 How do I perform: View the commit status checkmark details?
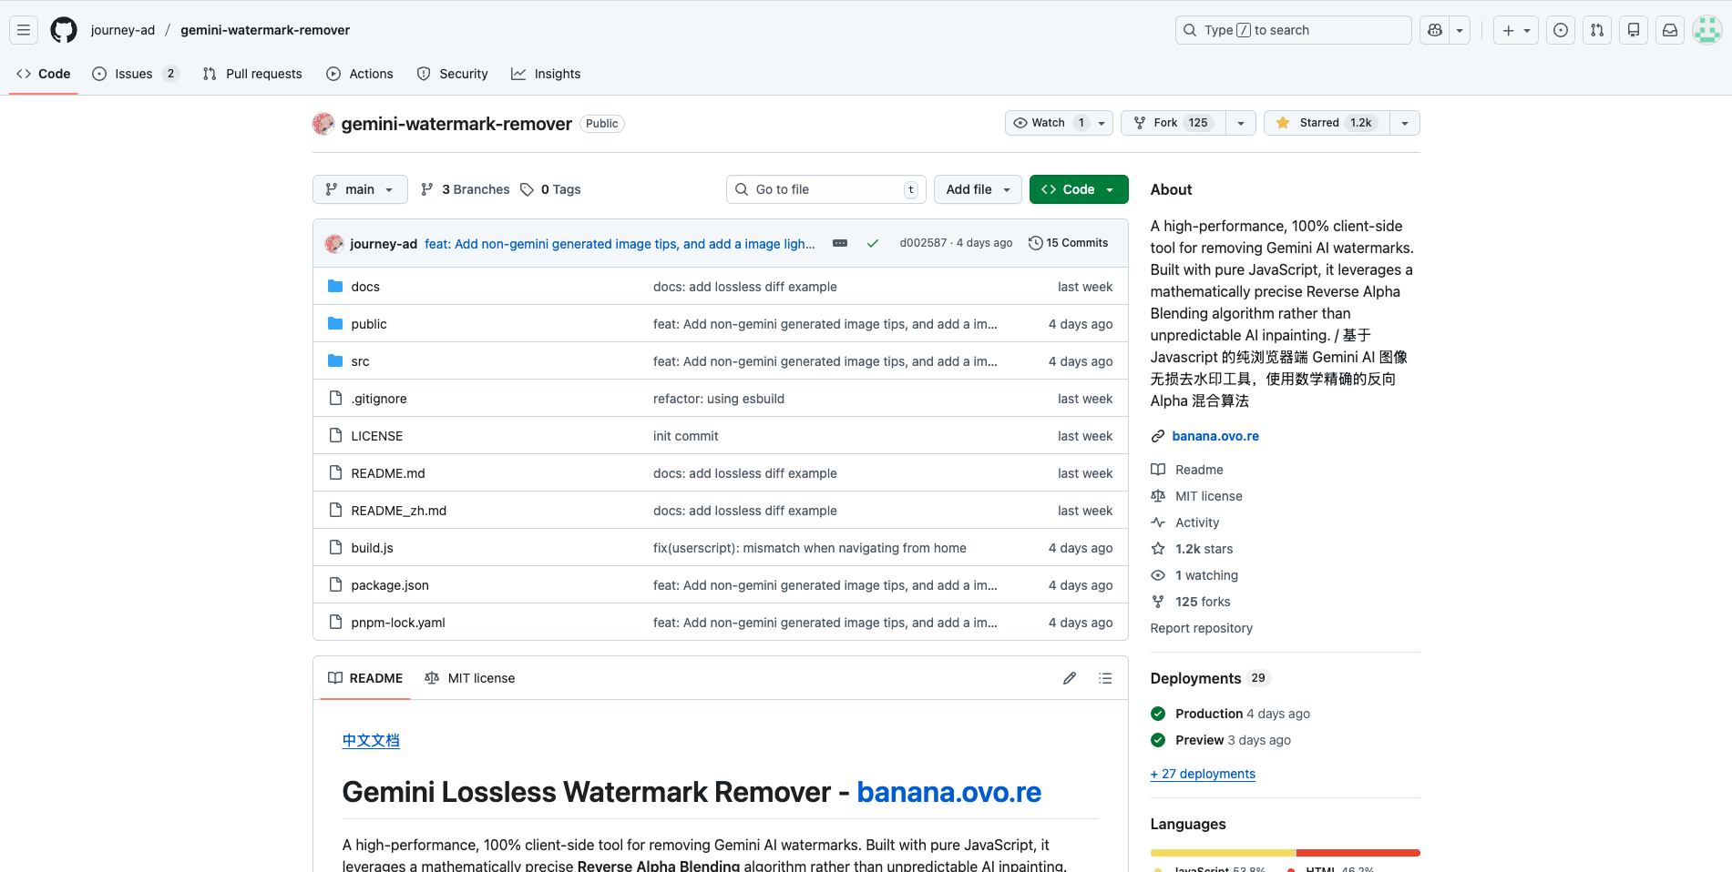[873, 243]
